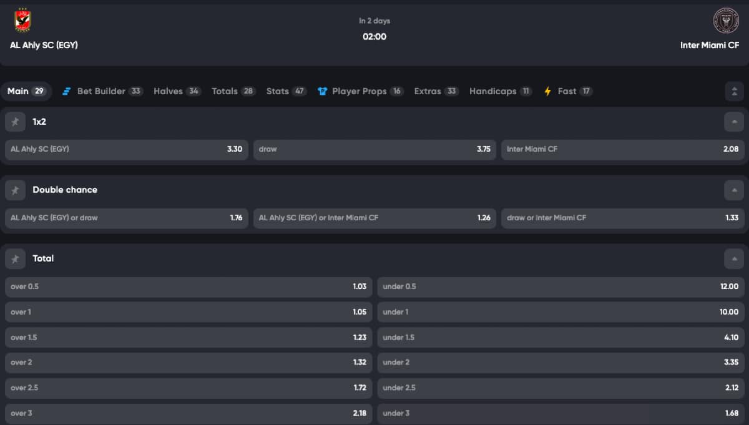Viewport: 749px width, 425px height.
Task: Collapse the Total market section
Action: (x=734, y=258)
